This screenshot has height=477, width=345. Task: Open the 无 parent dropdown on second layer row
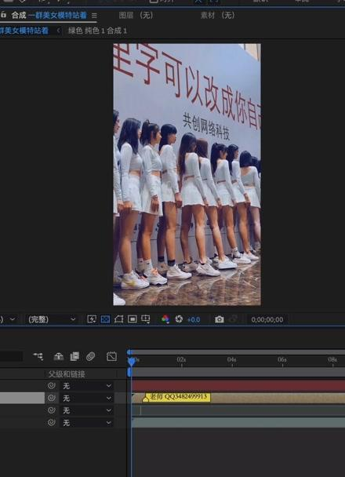click(x=86, y=398)
